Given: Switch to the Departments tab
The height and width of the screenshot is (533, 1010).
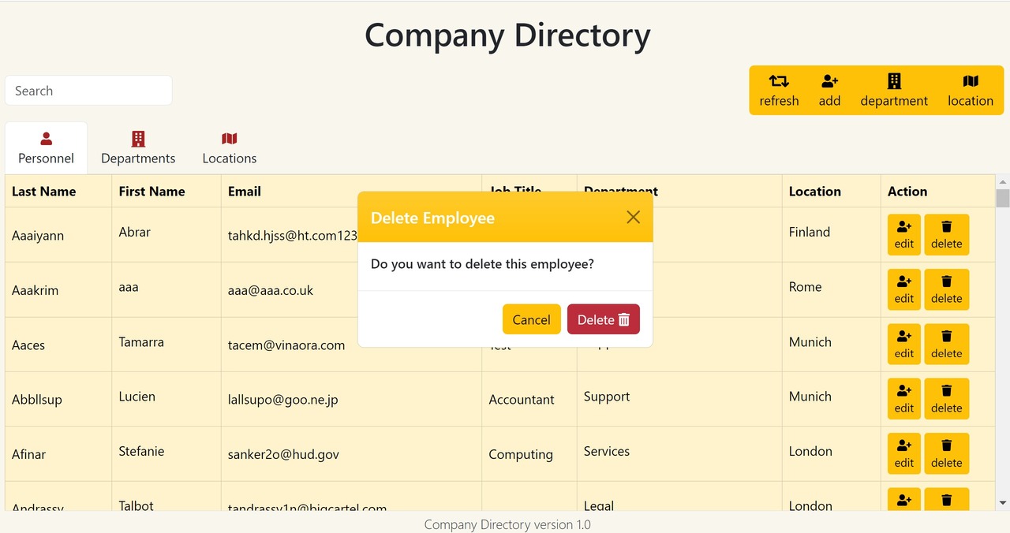Looking at the screenshot, I should coord(138,148).
